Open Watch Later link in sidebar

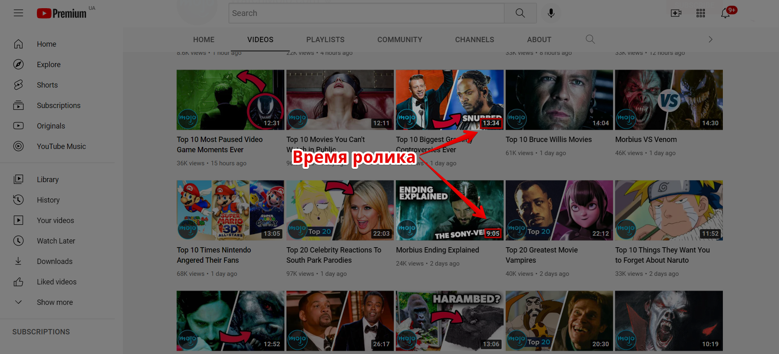(56, 241)
